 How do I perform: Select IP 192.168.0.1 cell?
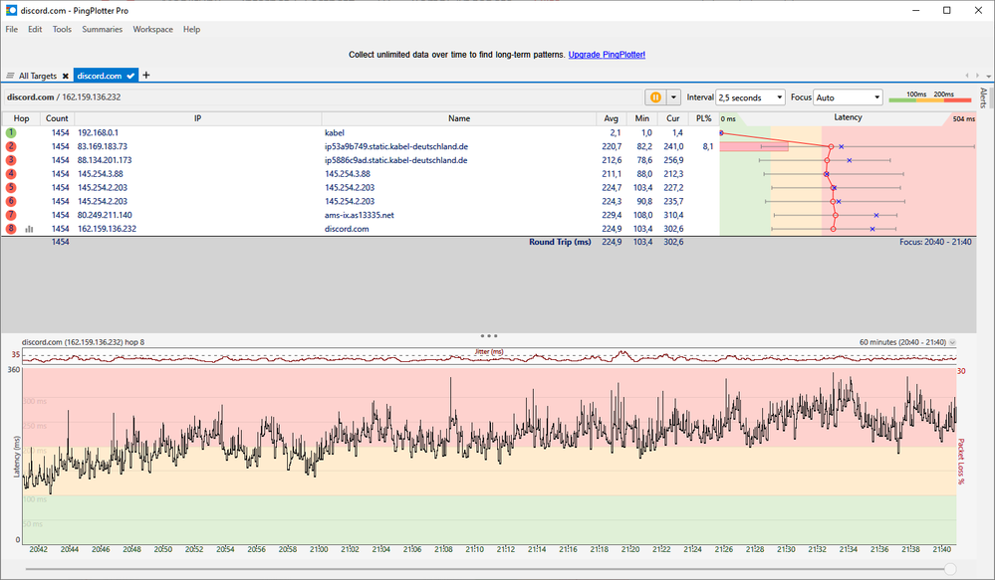(98, 133)
